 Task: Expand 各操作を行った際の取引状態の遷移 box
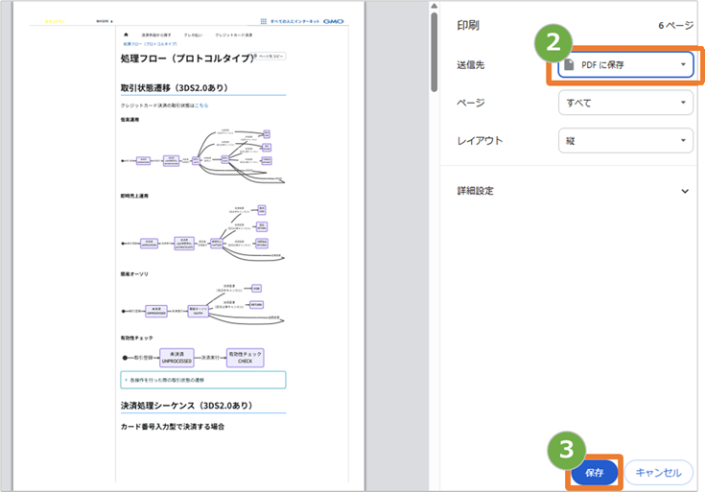(x=203, y=380)
